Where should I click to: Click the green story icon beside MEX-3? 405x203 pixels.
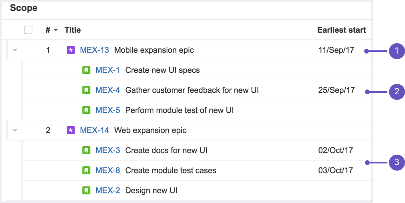point(86,150)
